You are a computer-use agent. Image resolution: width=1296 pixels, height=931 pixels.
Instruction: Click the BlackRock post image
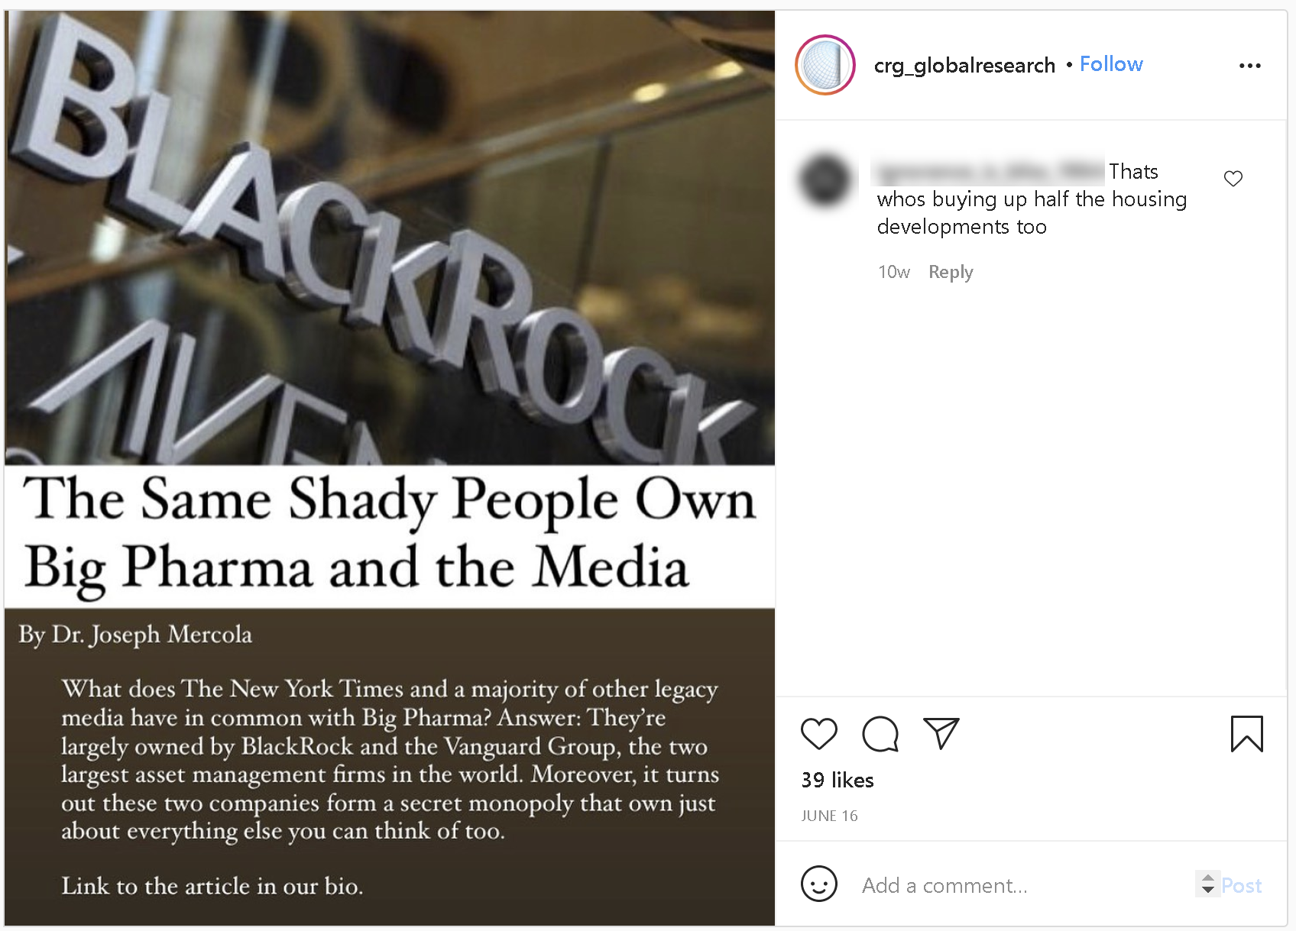pos(390,468)
